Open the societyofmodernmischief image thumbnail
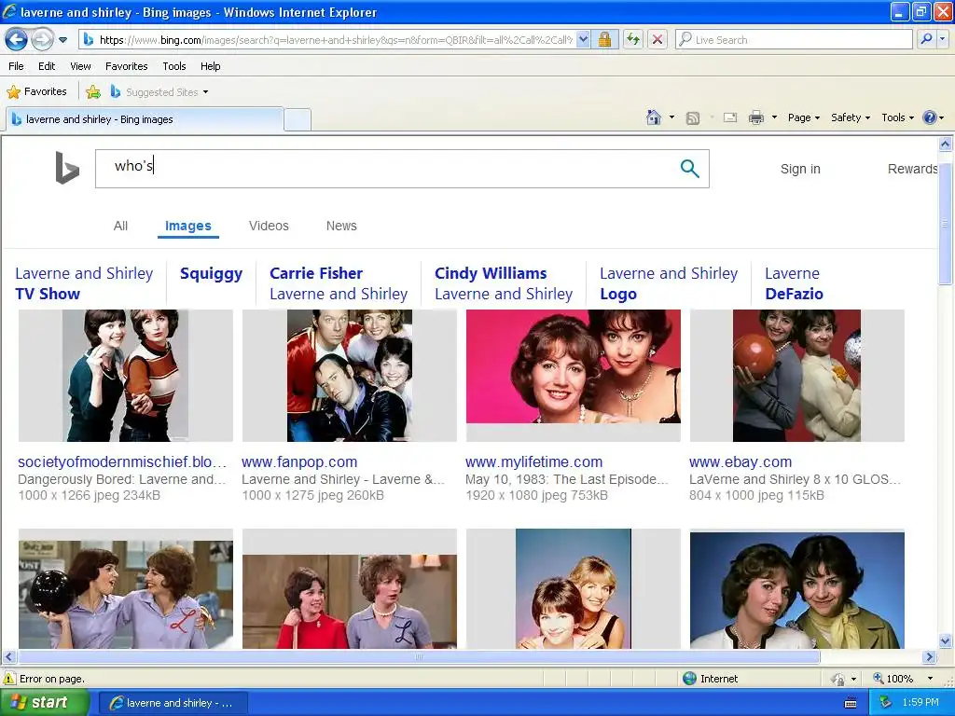 click(126, 376)
